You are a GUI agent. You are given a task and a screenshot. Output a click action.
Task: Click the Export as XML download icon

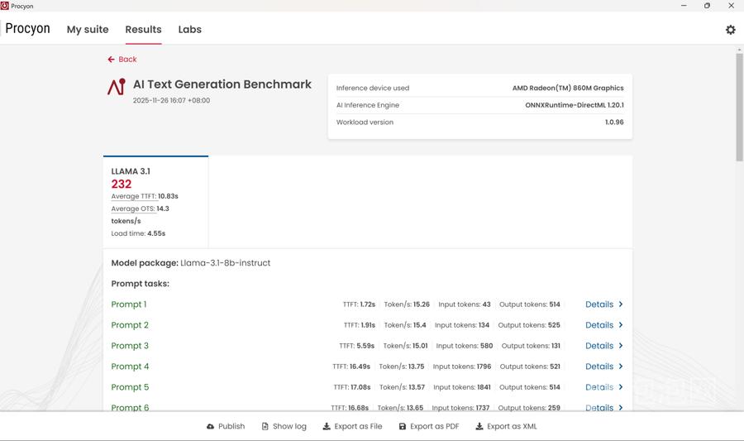(x=479, y=427)
